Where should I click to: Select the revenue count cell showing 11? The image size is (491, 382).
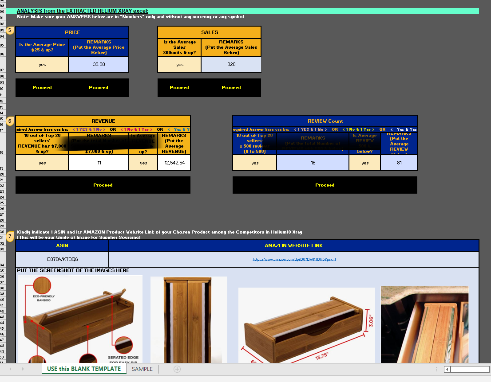99,163
